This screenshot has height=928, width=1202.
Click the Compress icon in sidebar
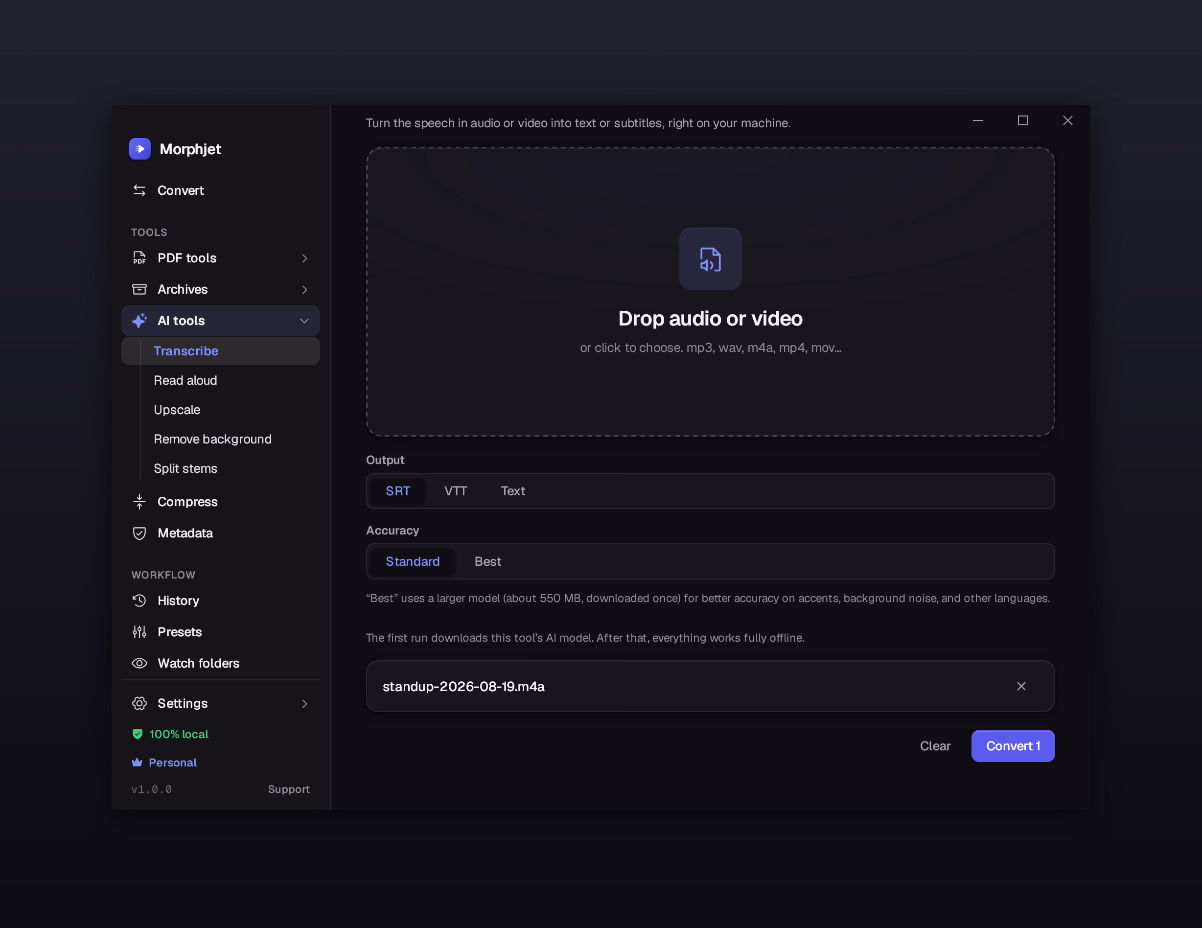coord(139,501)
